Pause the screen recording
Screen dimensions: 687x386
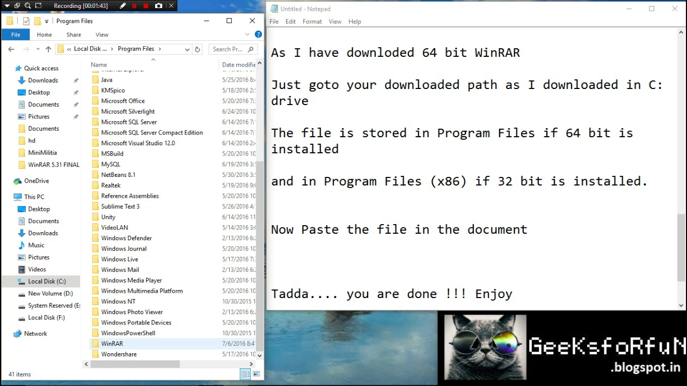click(x=134, y=6)
